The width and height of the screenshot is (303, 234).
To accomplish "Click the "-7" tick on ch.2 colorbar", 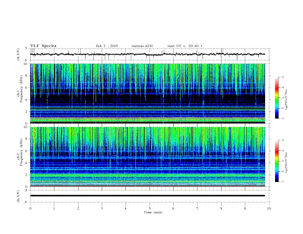I will 282,182.
